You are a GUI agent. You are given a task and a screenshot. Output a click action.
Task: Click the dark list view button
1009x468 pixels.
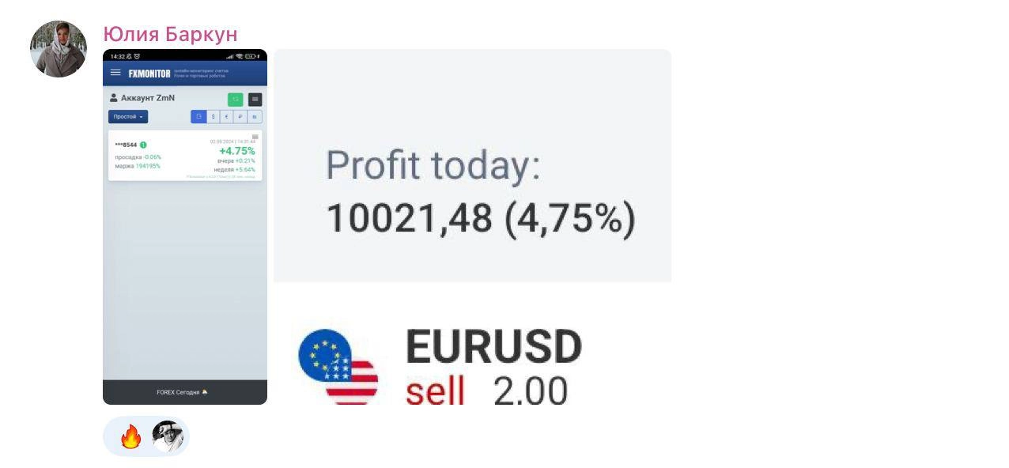pos(255,100)
